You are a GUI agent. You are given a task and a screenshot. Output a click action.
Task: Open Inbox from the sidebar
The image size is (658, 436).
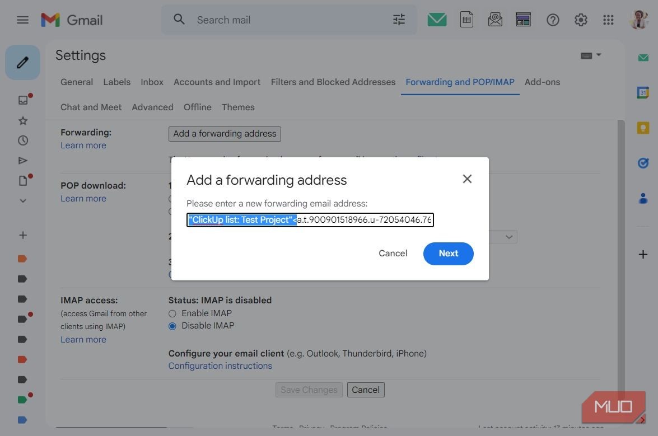coord(23,100)
